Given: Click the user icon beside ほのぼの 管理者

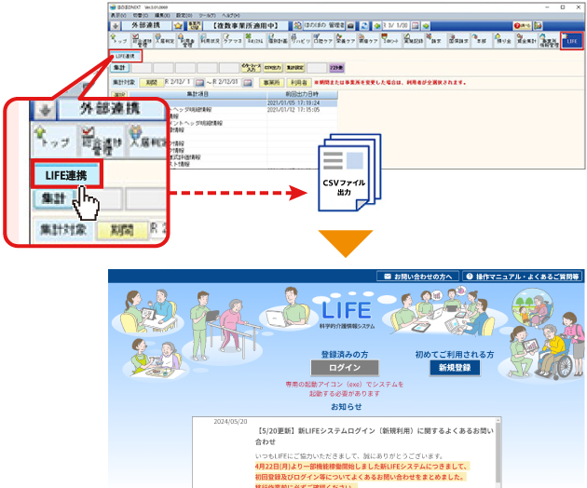Looking at the screenshot, I should point(297,25).
